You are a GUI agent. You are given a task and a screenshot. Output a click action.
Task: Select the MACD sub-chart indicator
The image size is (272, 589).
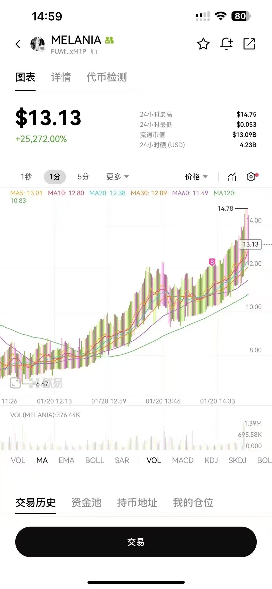(183, 460)
